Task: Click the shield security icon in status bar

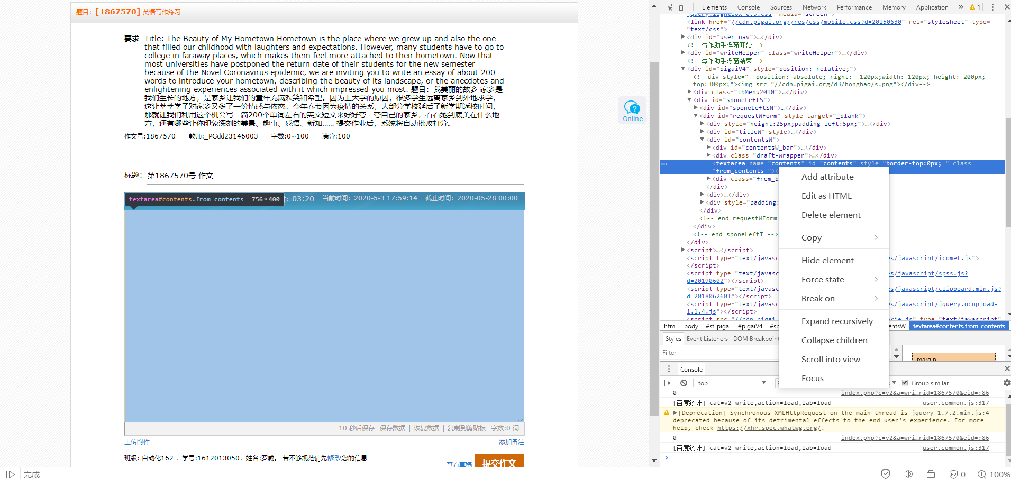Action: point(886,474)
